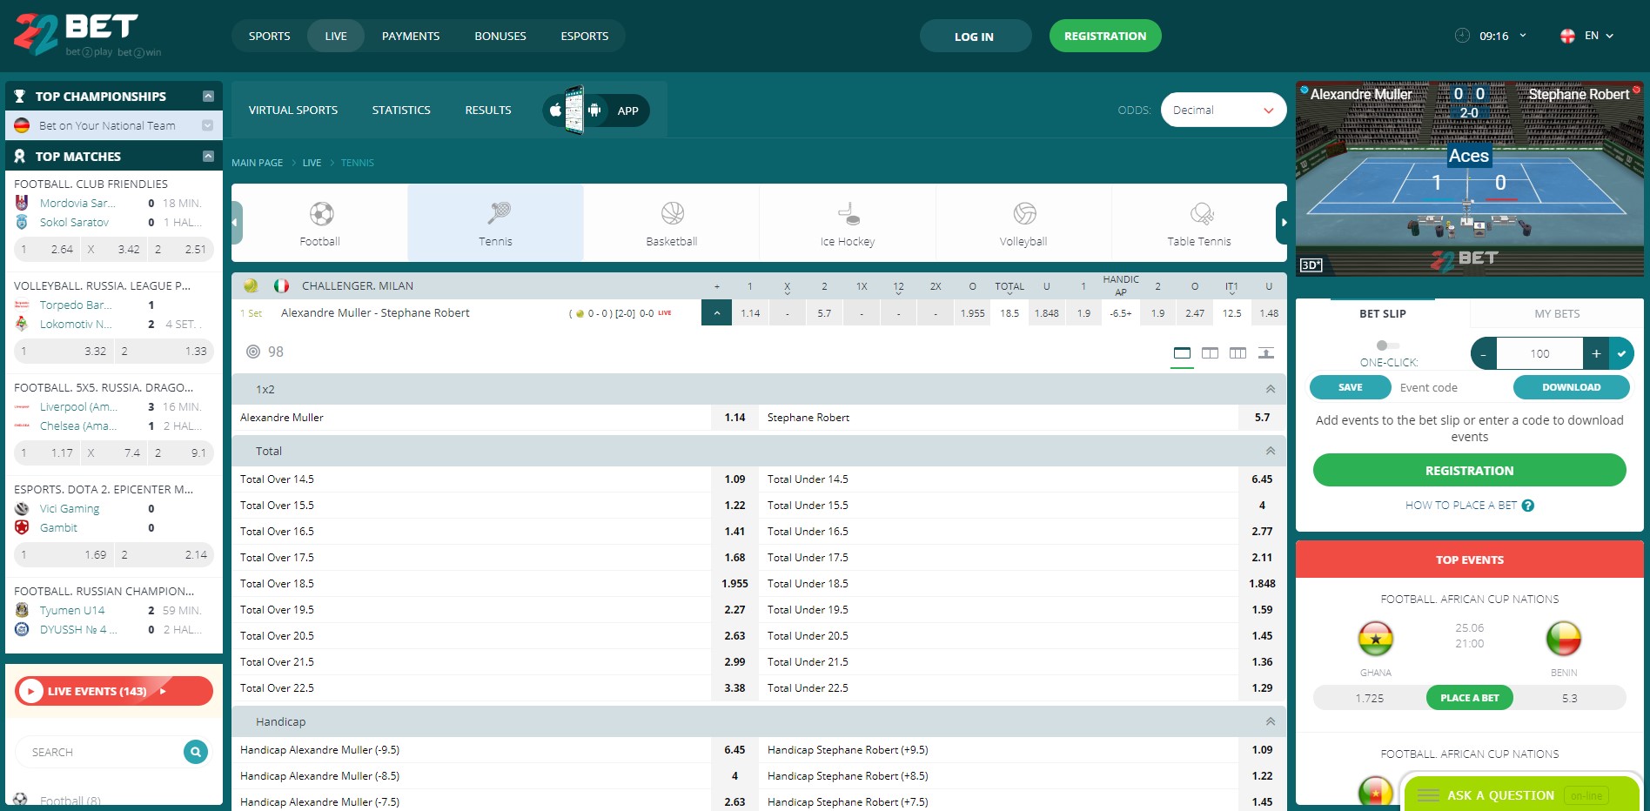The image size is (1650, 811).
Task: Select the Volleyball sport icon
Action: click(x=1025, y=213)
